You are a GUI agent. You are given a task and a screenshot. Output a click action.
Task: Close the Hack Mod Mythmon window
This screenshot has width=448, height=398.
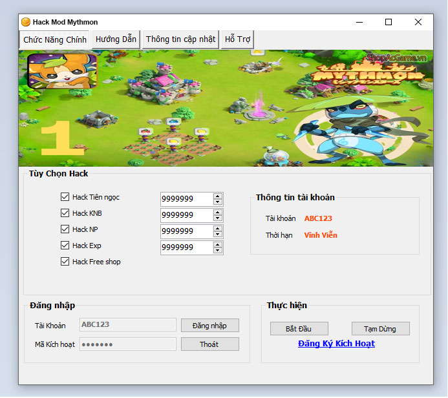click(x=418, y=22)
